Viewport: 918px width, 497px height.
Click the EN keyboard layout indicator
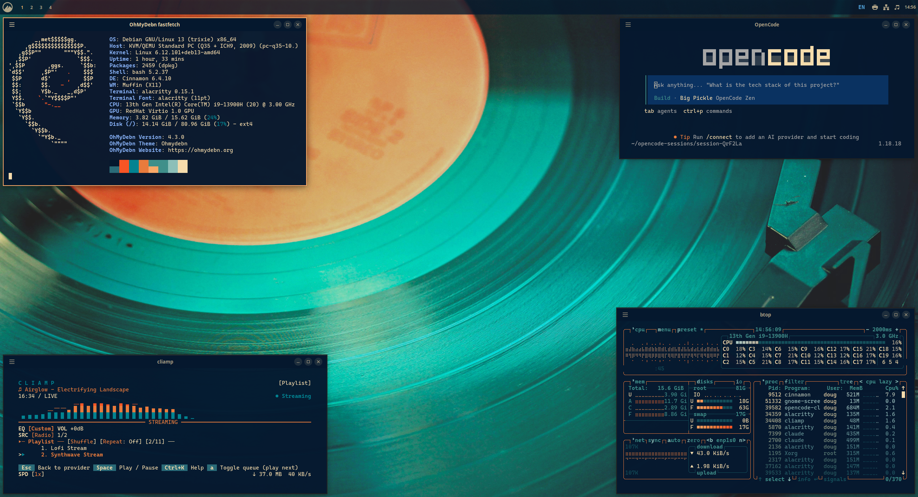coord(862,7)
